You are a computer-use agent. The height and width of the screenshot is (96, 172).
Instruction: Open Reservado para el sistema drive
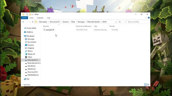pyautogui.click(x=34, y=63)
